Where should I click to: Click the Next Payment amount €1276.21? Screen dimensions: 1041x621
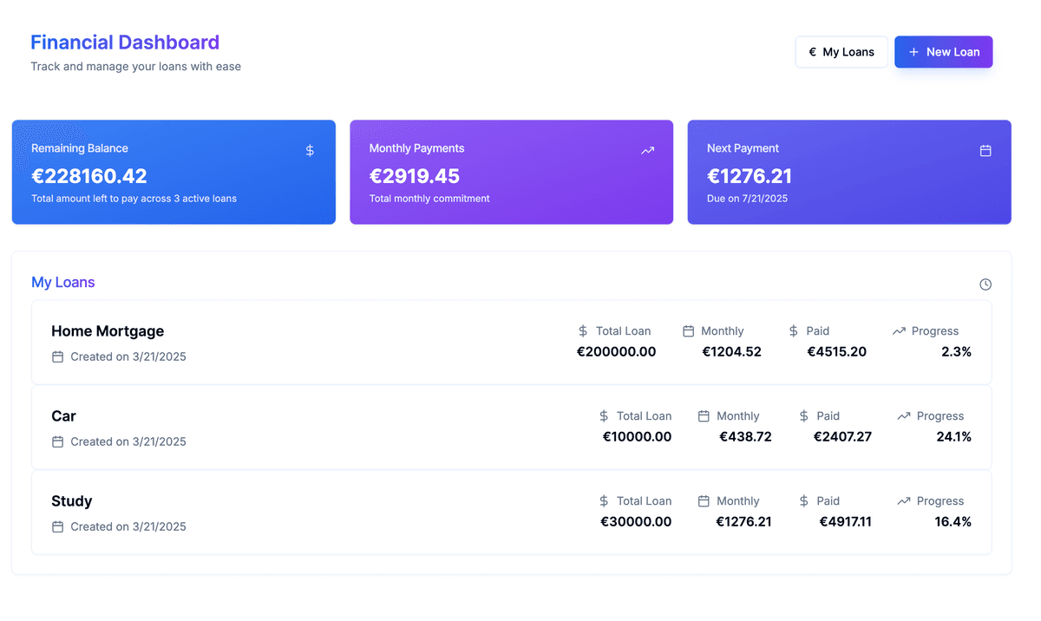click(750, 177)
